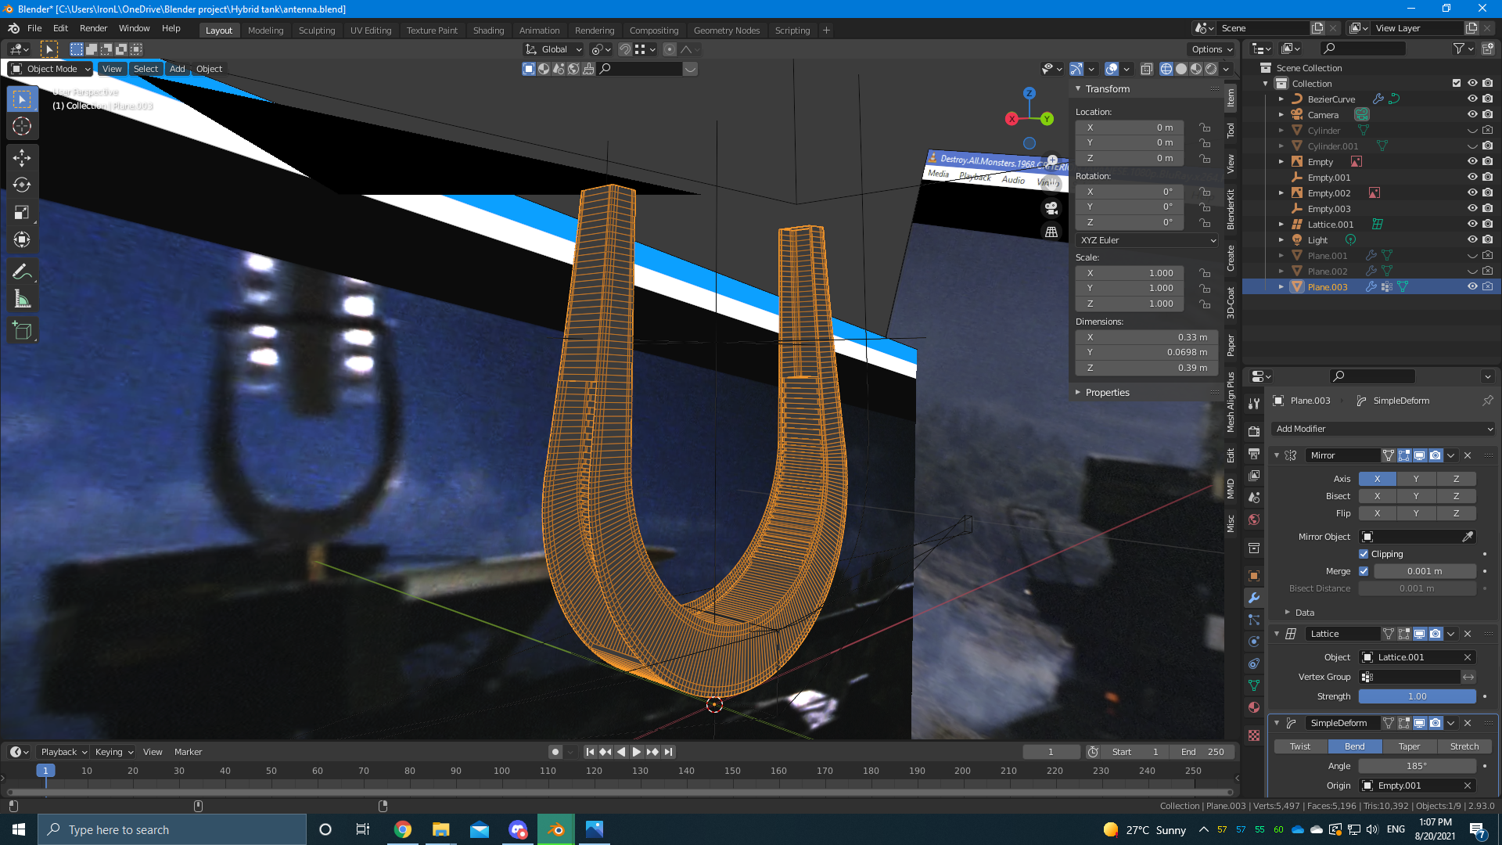Viewport: 1502px width, 845px height.
Task: Select the Cursor tool
Action: (22, 126)
